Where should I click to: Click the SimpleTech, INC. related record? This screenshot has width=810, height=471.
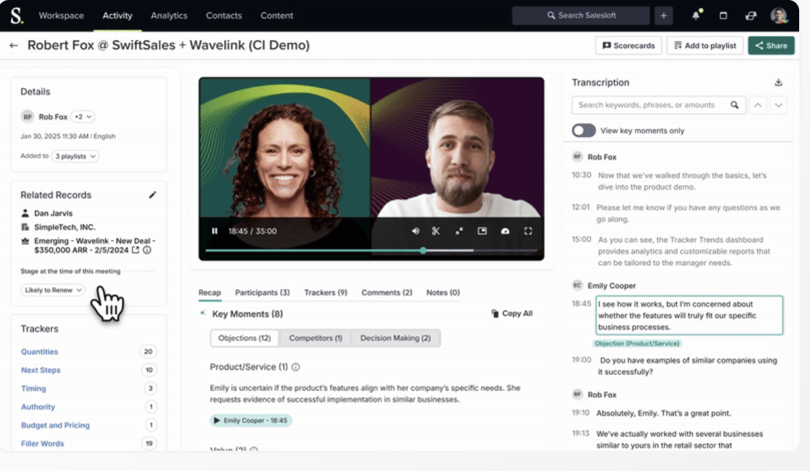(x=64, y=227)
